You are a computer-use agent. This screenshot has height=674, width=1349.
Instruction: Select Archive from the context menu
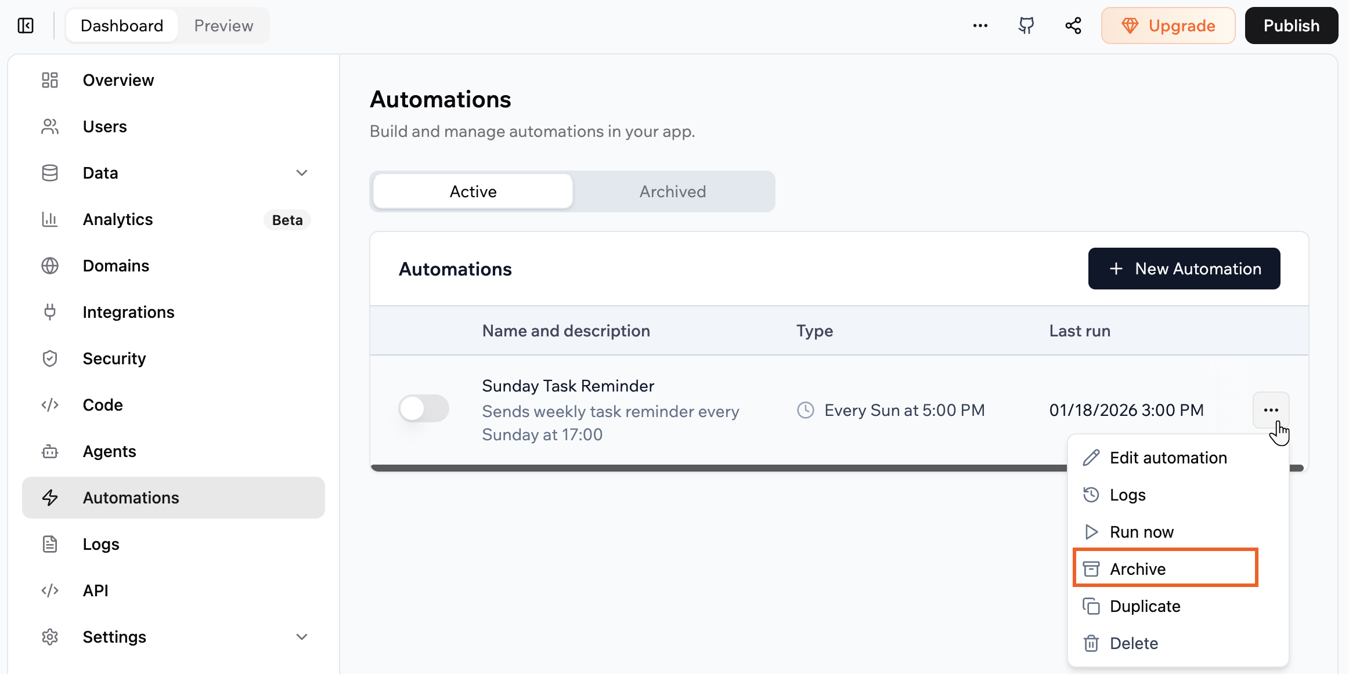click(x=1137, y=568)
